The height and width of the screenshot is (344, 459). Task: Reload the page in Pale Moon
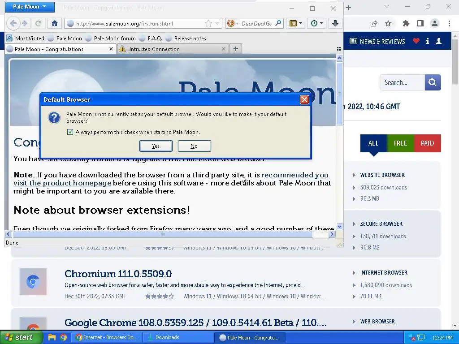click(38, 23)
